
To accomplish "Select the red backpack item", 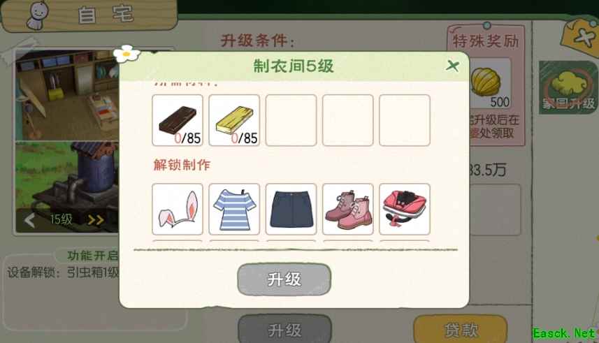I will (x=405, y=209).
